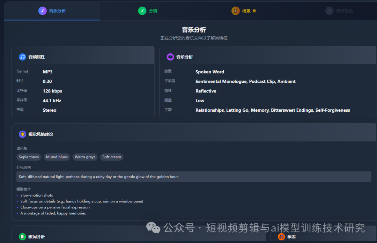Toggle the 'Warm grays' palette tag
This screenshot has height=243, width=377.
click(85, 157)
